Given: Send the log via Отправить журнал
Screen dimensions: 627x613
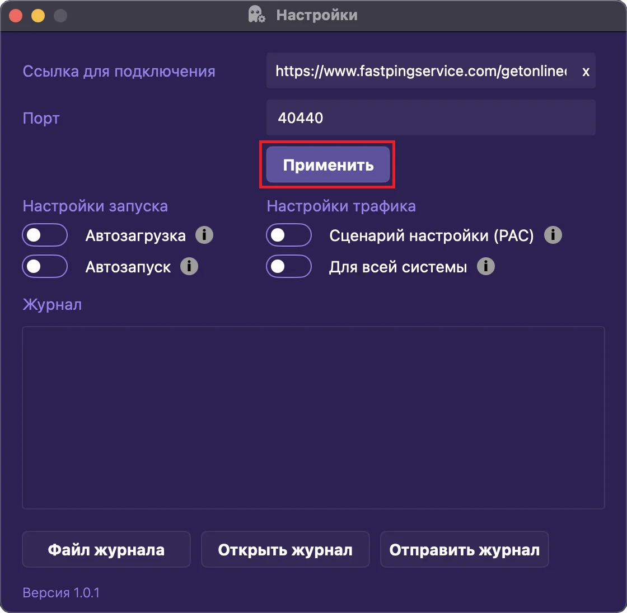Looking at the screenshot, I should pos(465,550).
